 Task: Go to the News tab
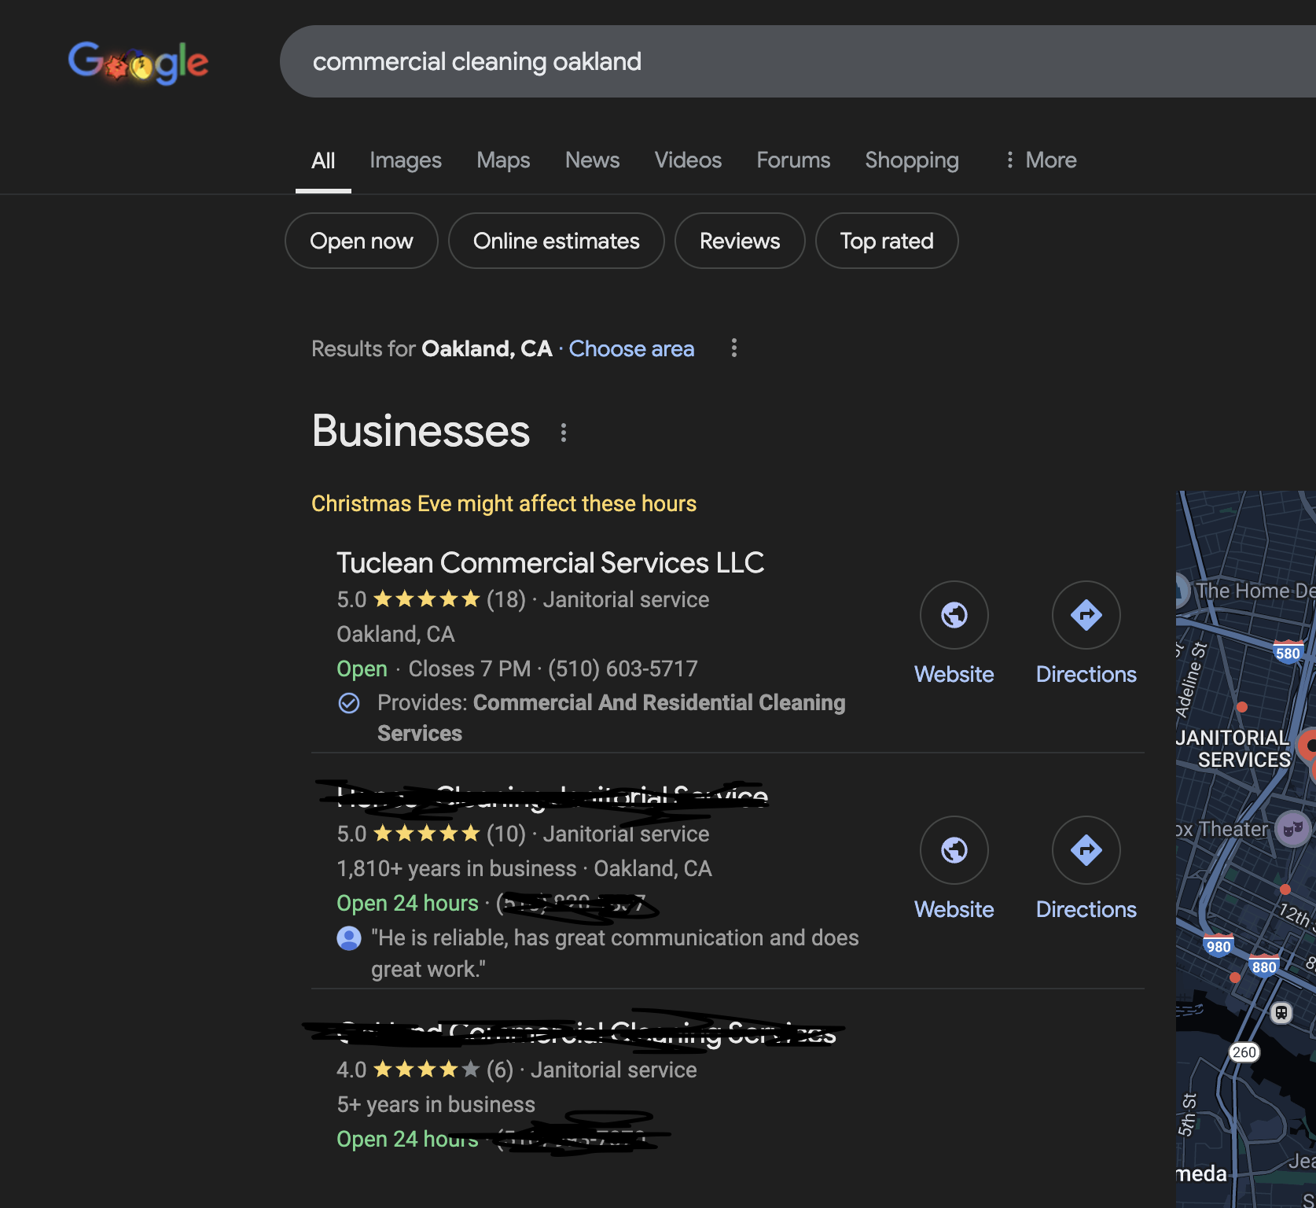coord(592,160)
